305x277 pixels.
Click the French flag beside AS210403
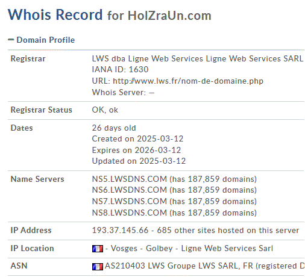(98, 267)
